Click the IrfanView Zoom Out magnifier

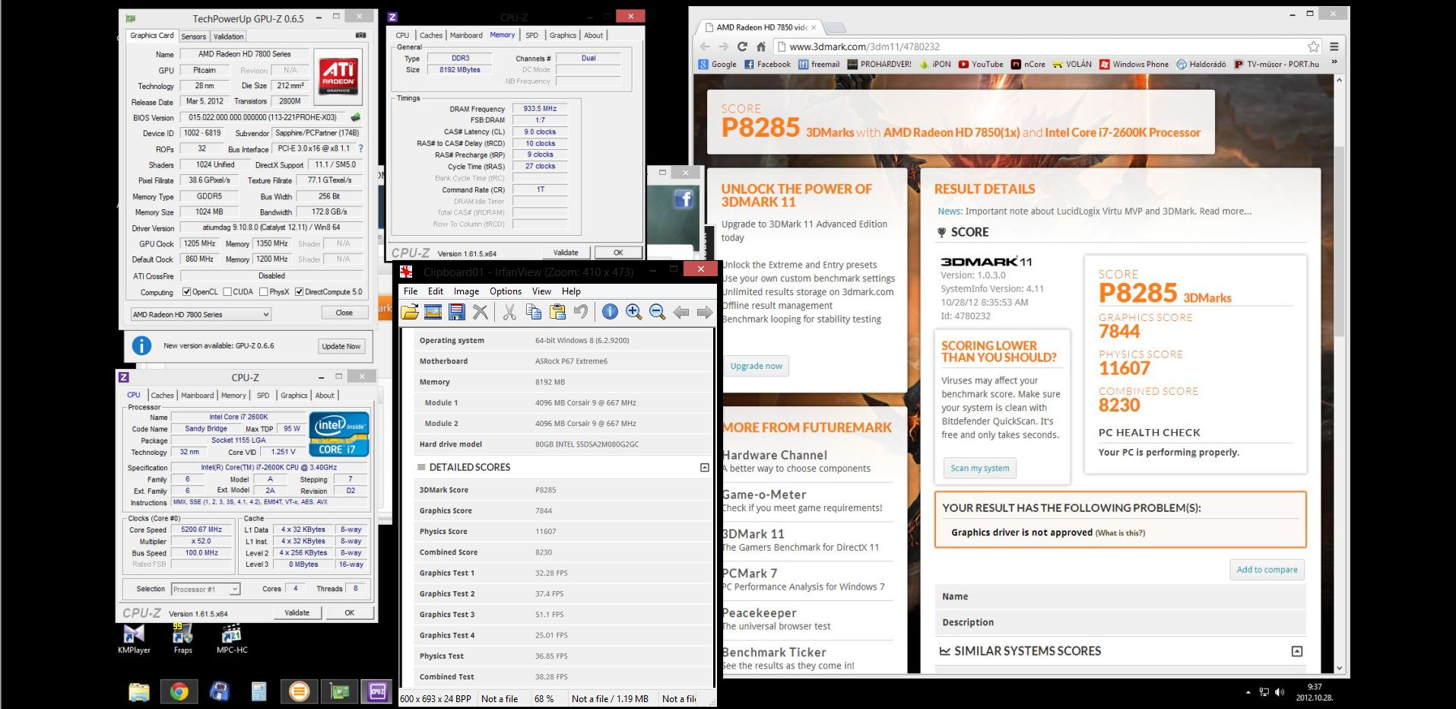[658, 311]
